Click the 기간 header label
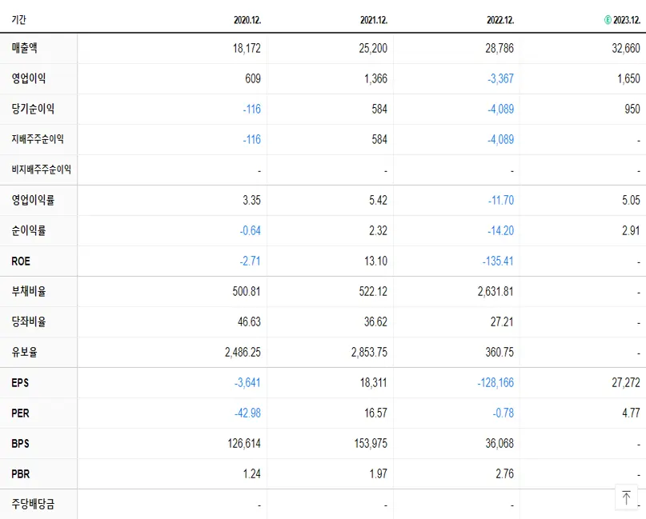The height and width of the screenshot is (519, 646). 18,19
